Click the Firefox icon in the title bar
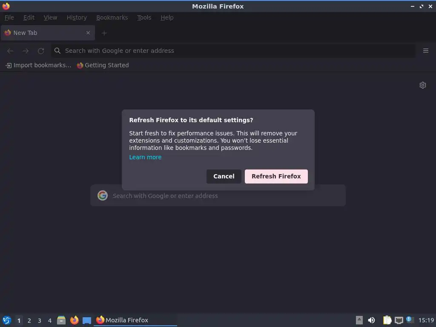The width and height of the screenshot is (436, 327). click(6, 6)
